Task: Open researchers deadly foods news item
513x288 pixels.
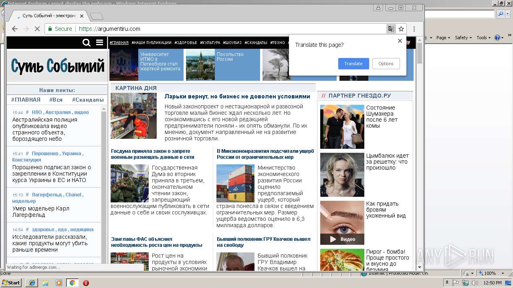Action: (50, 243)
